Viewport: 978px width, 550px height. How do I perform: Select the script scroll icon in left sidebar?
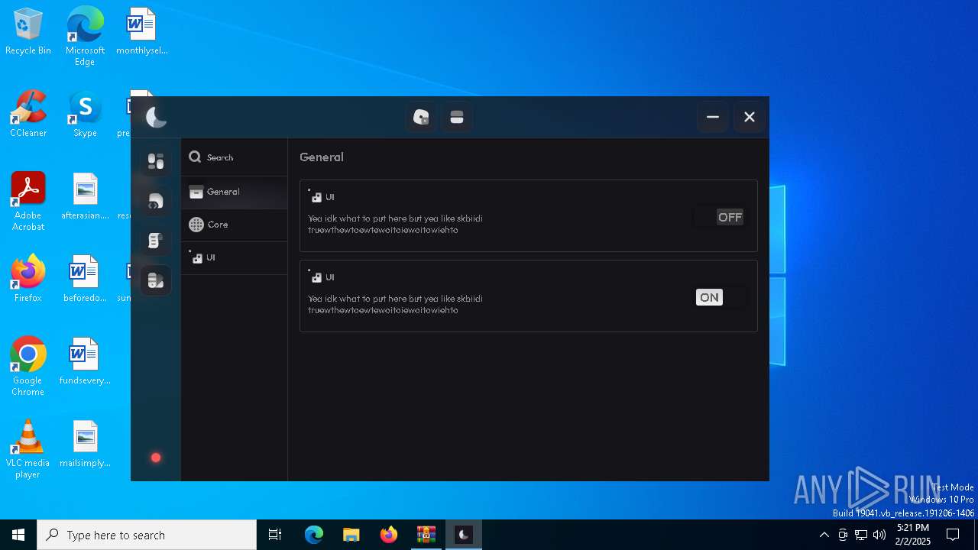tap(156, 241)
